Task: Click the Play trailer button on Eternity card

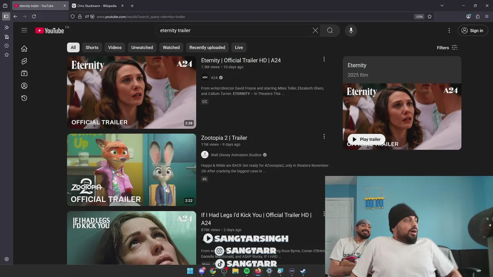Action: pos(366,139)
